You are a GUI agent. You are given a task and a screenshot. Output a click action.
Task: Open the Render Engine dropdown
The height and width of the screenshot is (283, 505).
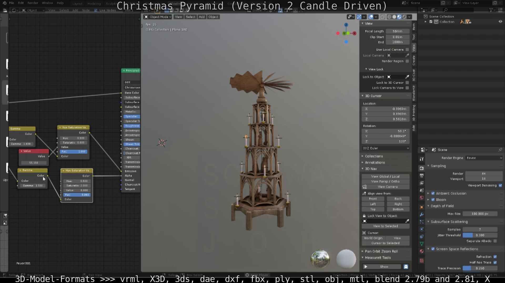(484, 158)
